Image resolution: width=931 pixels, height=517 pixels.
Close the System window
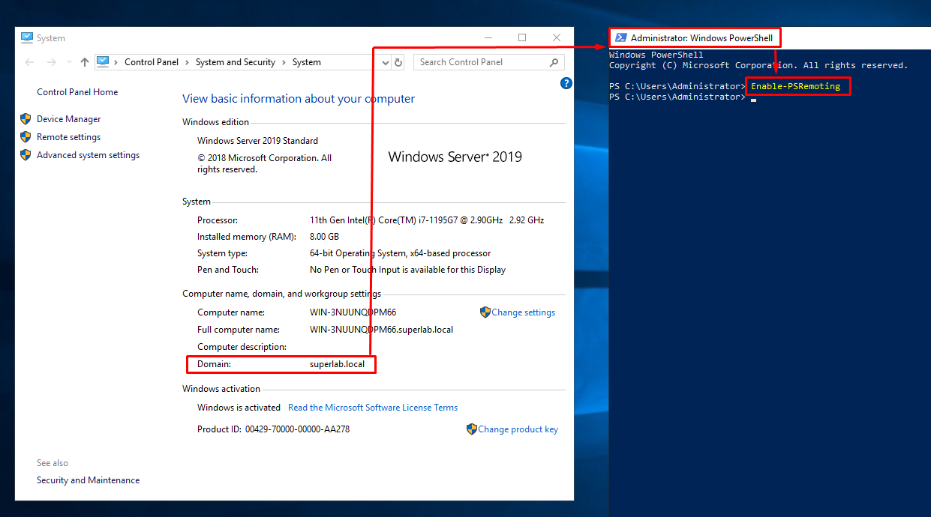click(557, 37)
